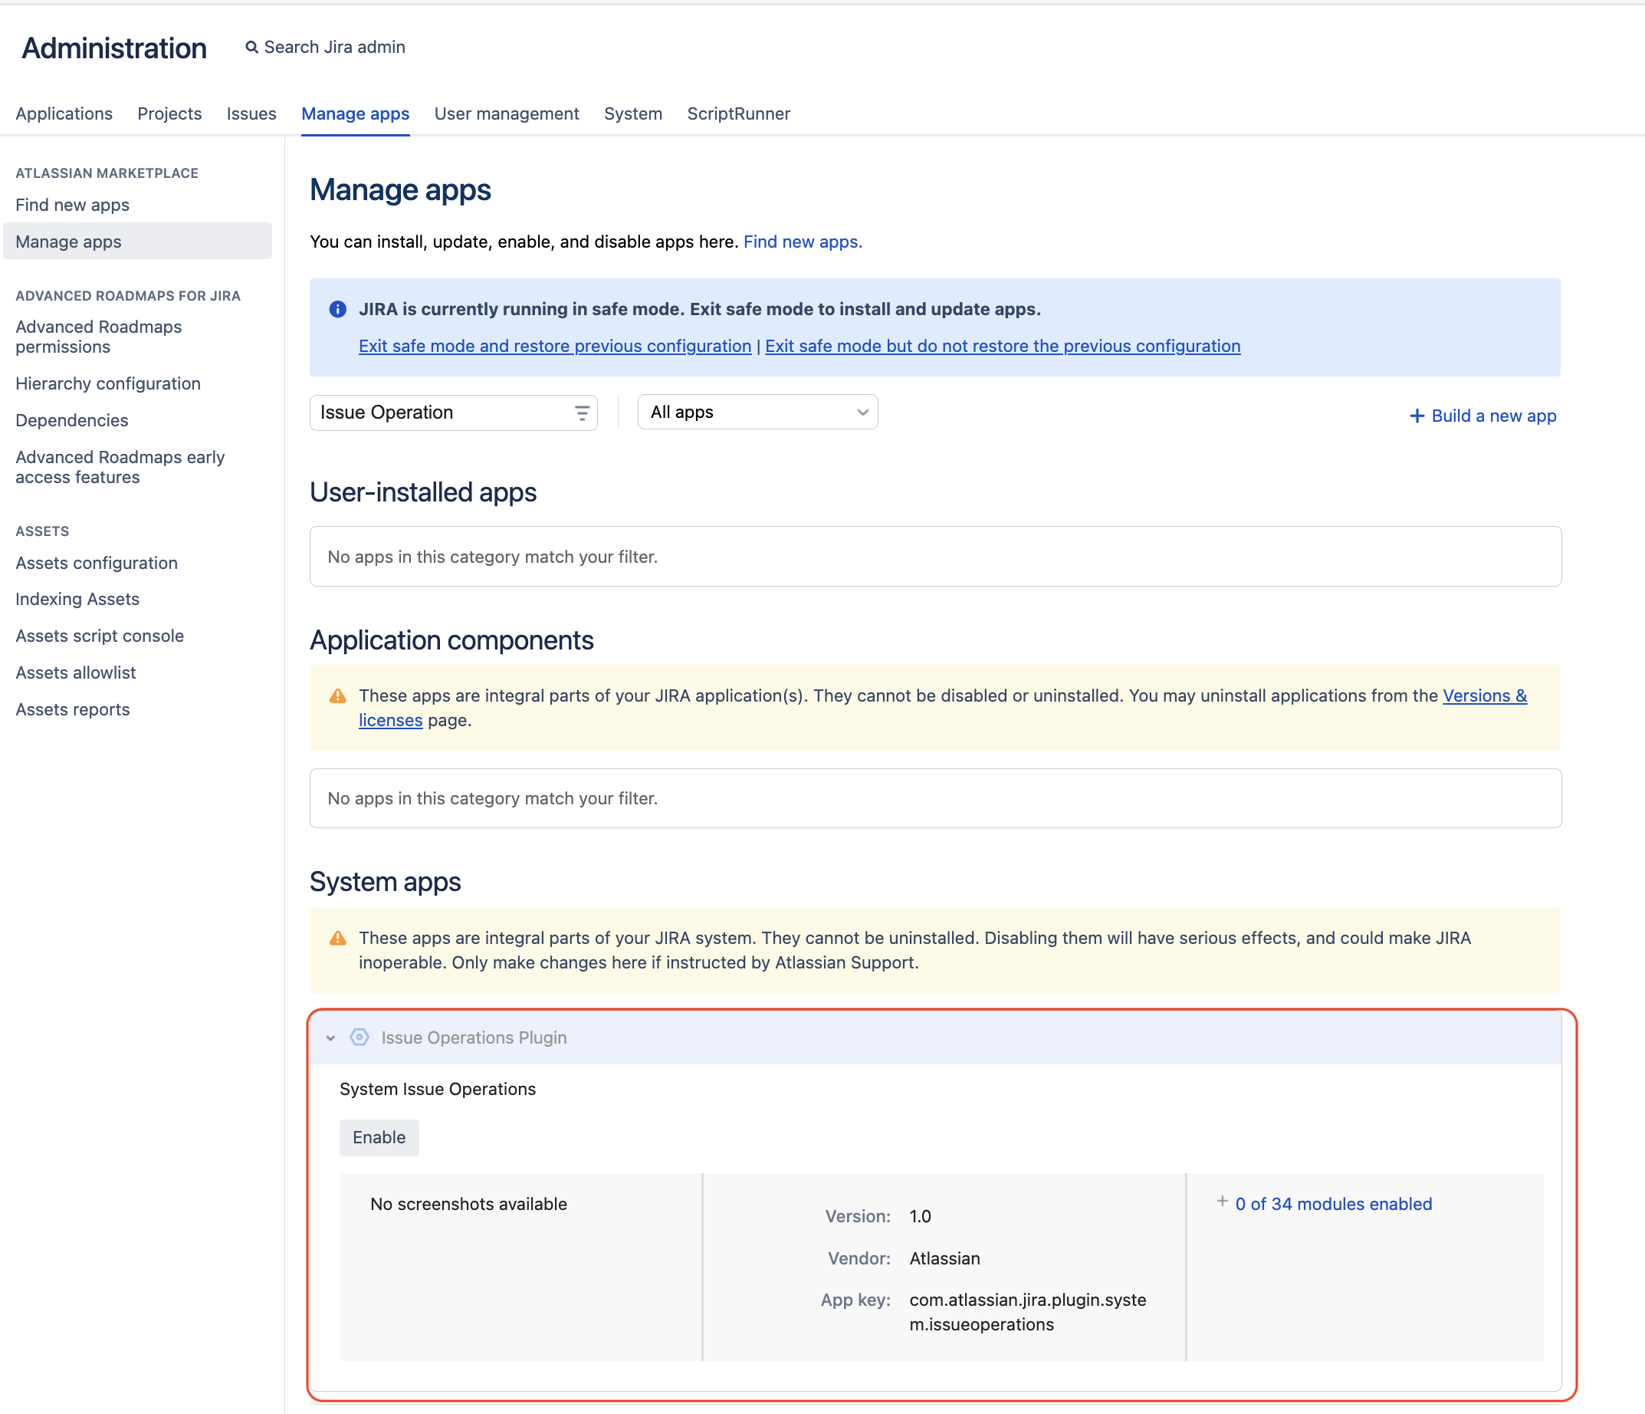Go to the User management tab
Image resolution: width=1645 pixels, height=1414 pixels.
(x=507, y=113)
